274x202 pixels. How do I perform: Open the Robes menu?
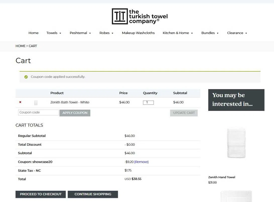[x=104, y=33]
